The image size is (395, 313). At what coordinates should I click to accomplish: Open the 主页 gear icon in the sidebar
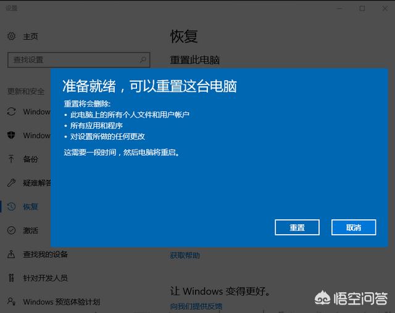[11, 36]
